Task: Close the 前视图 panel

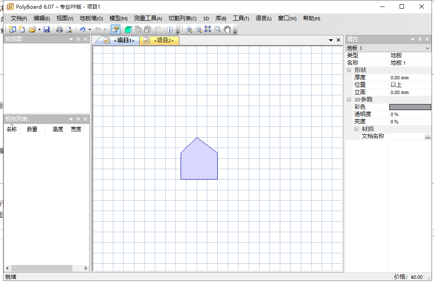Action: [85, 39]
